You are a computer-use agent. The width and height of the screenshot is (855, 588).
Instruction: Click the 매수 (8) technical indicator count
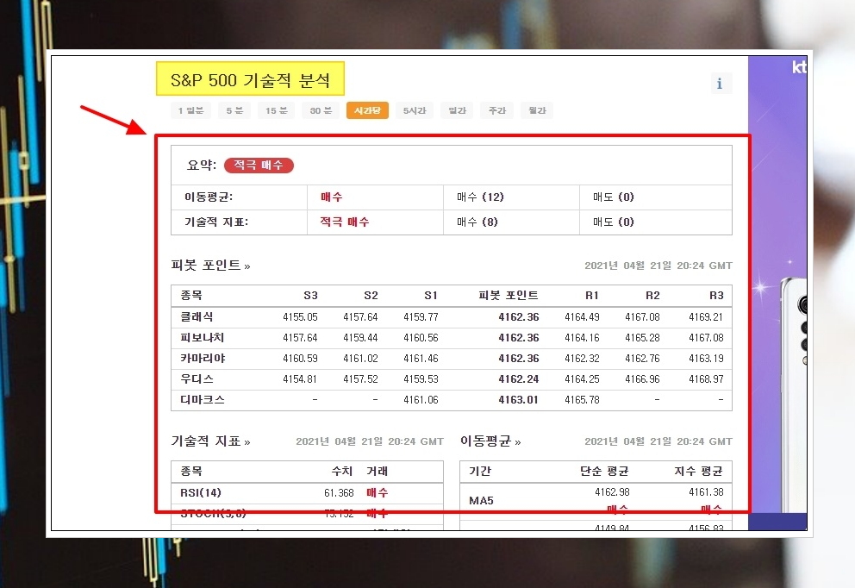(477, 222)
